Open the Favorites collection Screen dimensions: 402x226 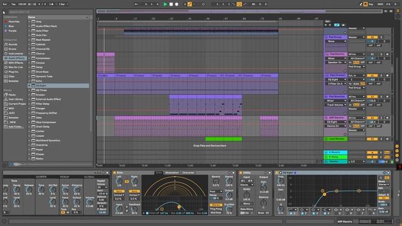[14, 21]
